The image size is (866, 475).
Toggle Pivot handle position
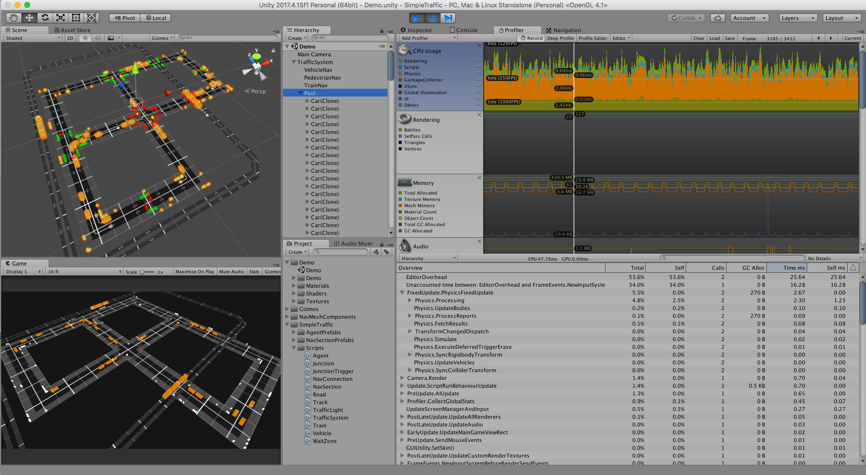click(x=125, y=18)
